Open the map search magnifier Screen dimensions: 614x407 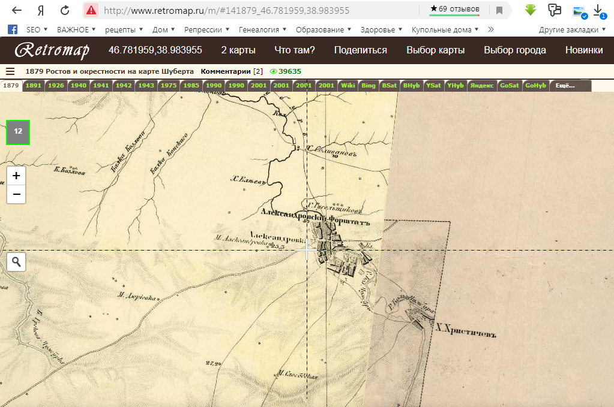pyautogui.click(x=16, y=261)
